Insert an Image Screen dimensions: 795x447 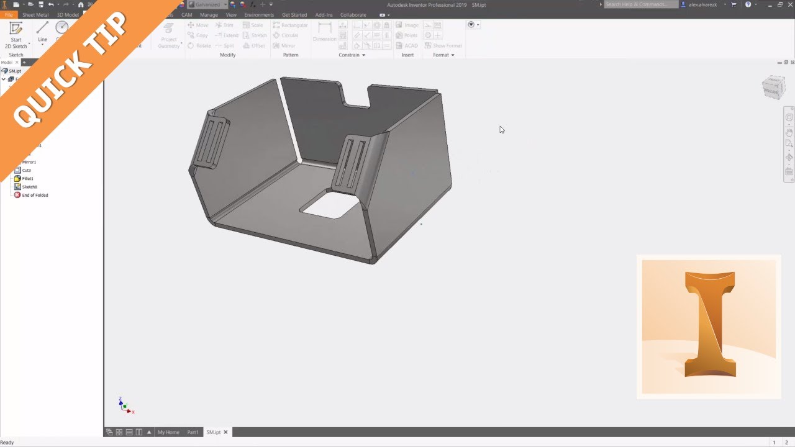pos(407,25)
